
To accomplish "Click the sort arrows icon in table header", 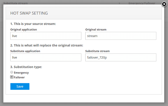I will pyautogui.click(x=119, y=3).
